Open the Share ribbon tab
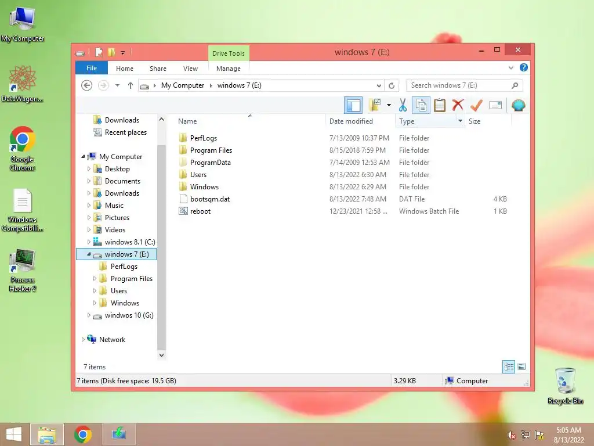Viewport: 594px width, 446px height. pyautogui.click(x=158, y=69)
